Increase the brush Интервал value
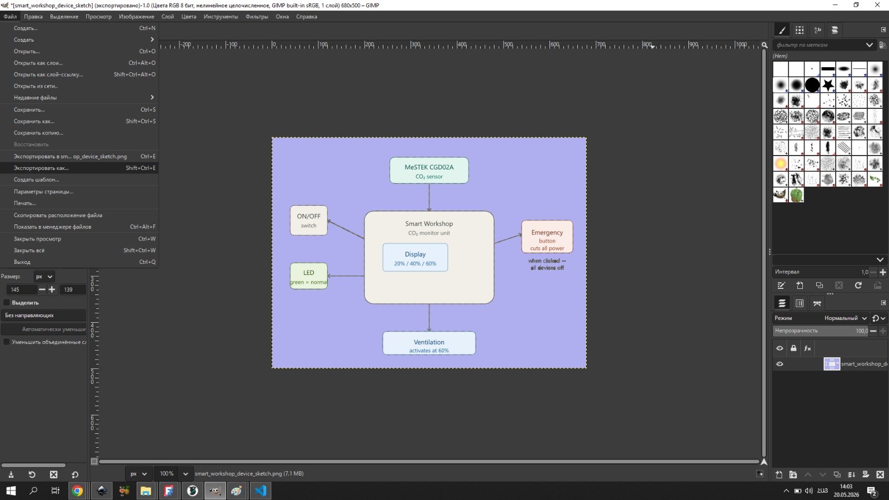The height and width of the screenshot is (500, 889). click(x=883, y=272)
